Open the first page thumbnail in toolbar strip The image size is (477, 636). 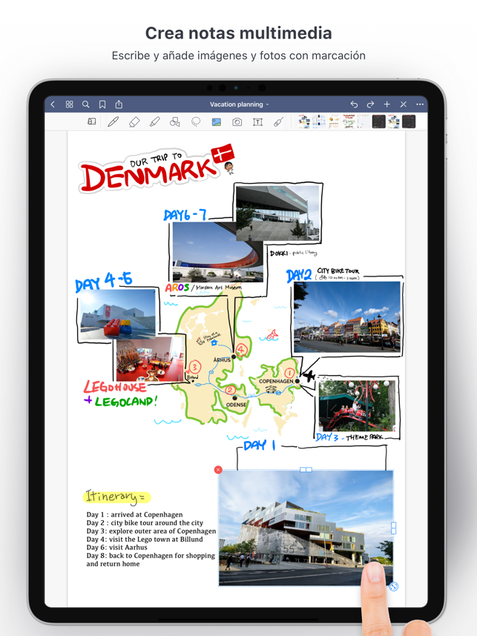304,122
